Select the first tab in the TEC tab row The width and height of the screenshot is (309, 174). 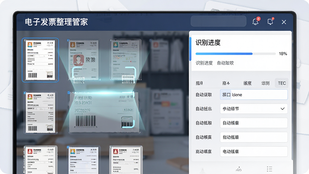(199, 83)
